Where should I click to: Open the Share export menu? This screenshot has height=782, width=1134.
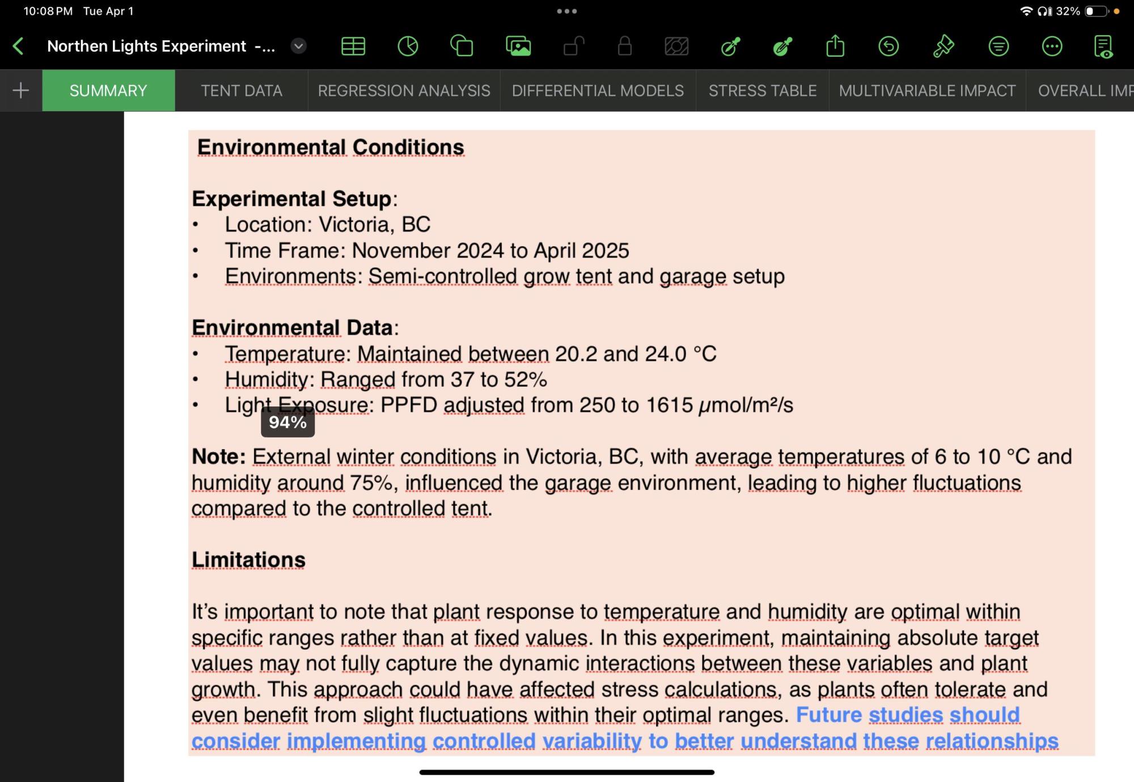pos(835,46)
